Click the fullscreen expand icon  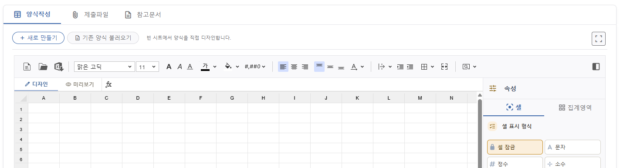(599, 38)
